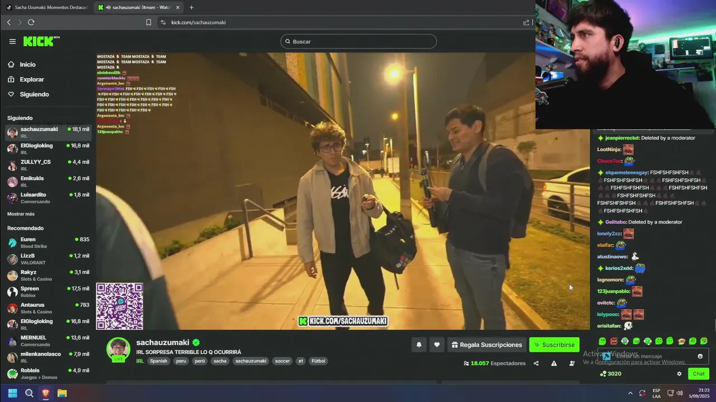Go to Inicio in sidebar
Screen dimensions: 716x402
(27, 65)
